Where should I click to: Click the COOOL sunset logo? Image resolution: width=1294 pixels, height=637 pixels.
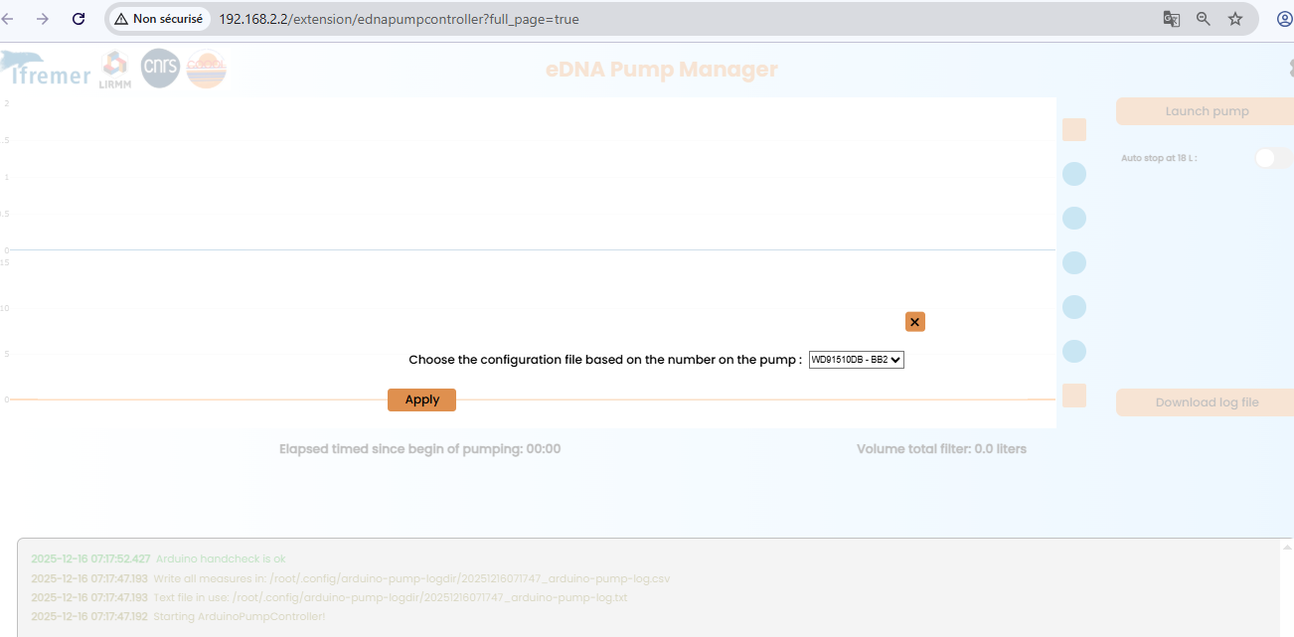click(x=207, y=70)
